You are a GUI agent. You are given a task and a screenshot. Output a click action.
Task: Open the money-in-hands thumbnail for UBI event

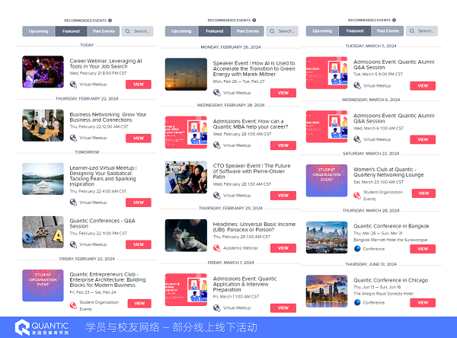point(186,235)
